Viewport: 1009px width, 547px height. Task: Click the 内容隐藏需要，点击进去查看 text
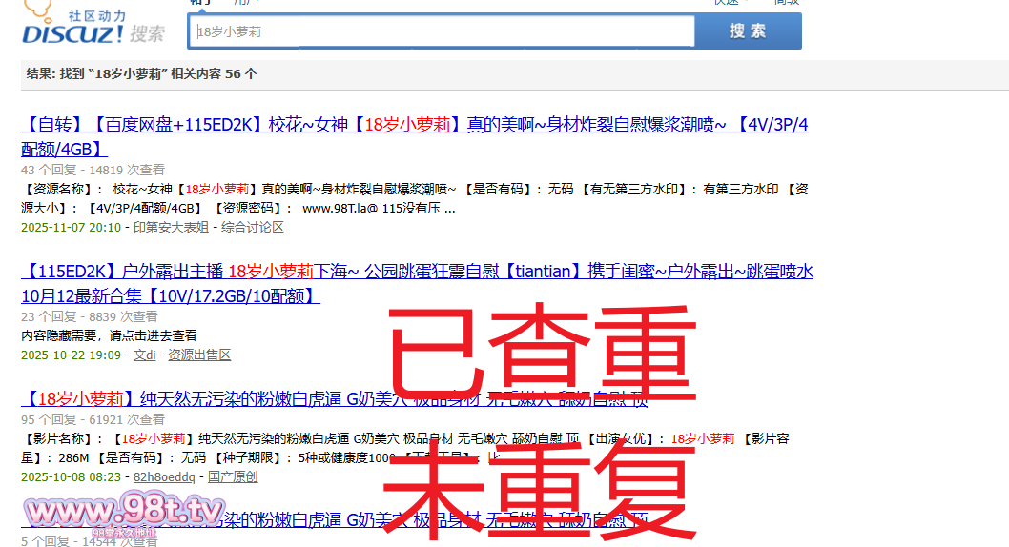(109, 336)
